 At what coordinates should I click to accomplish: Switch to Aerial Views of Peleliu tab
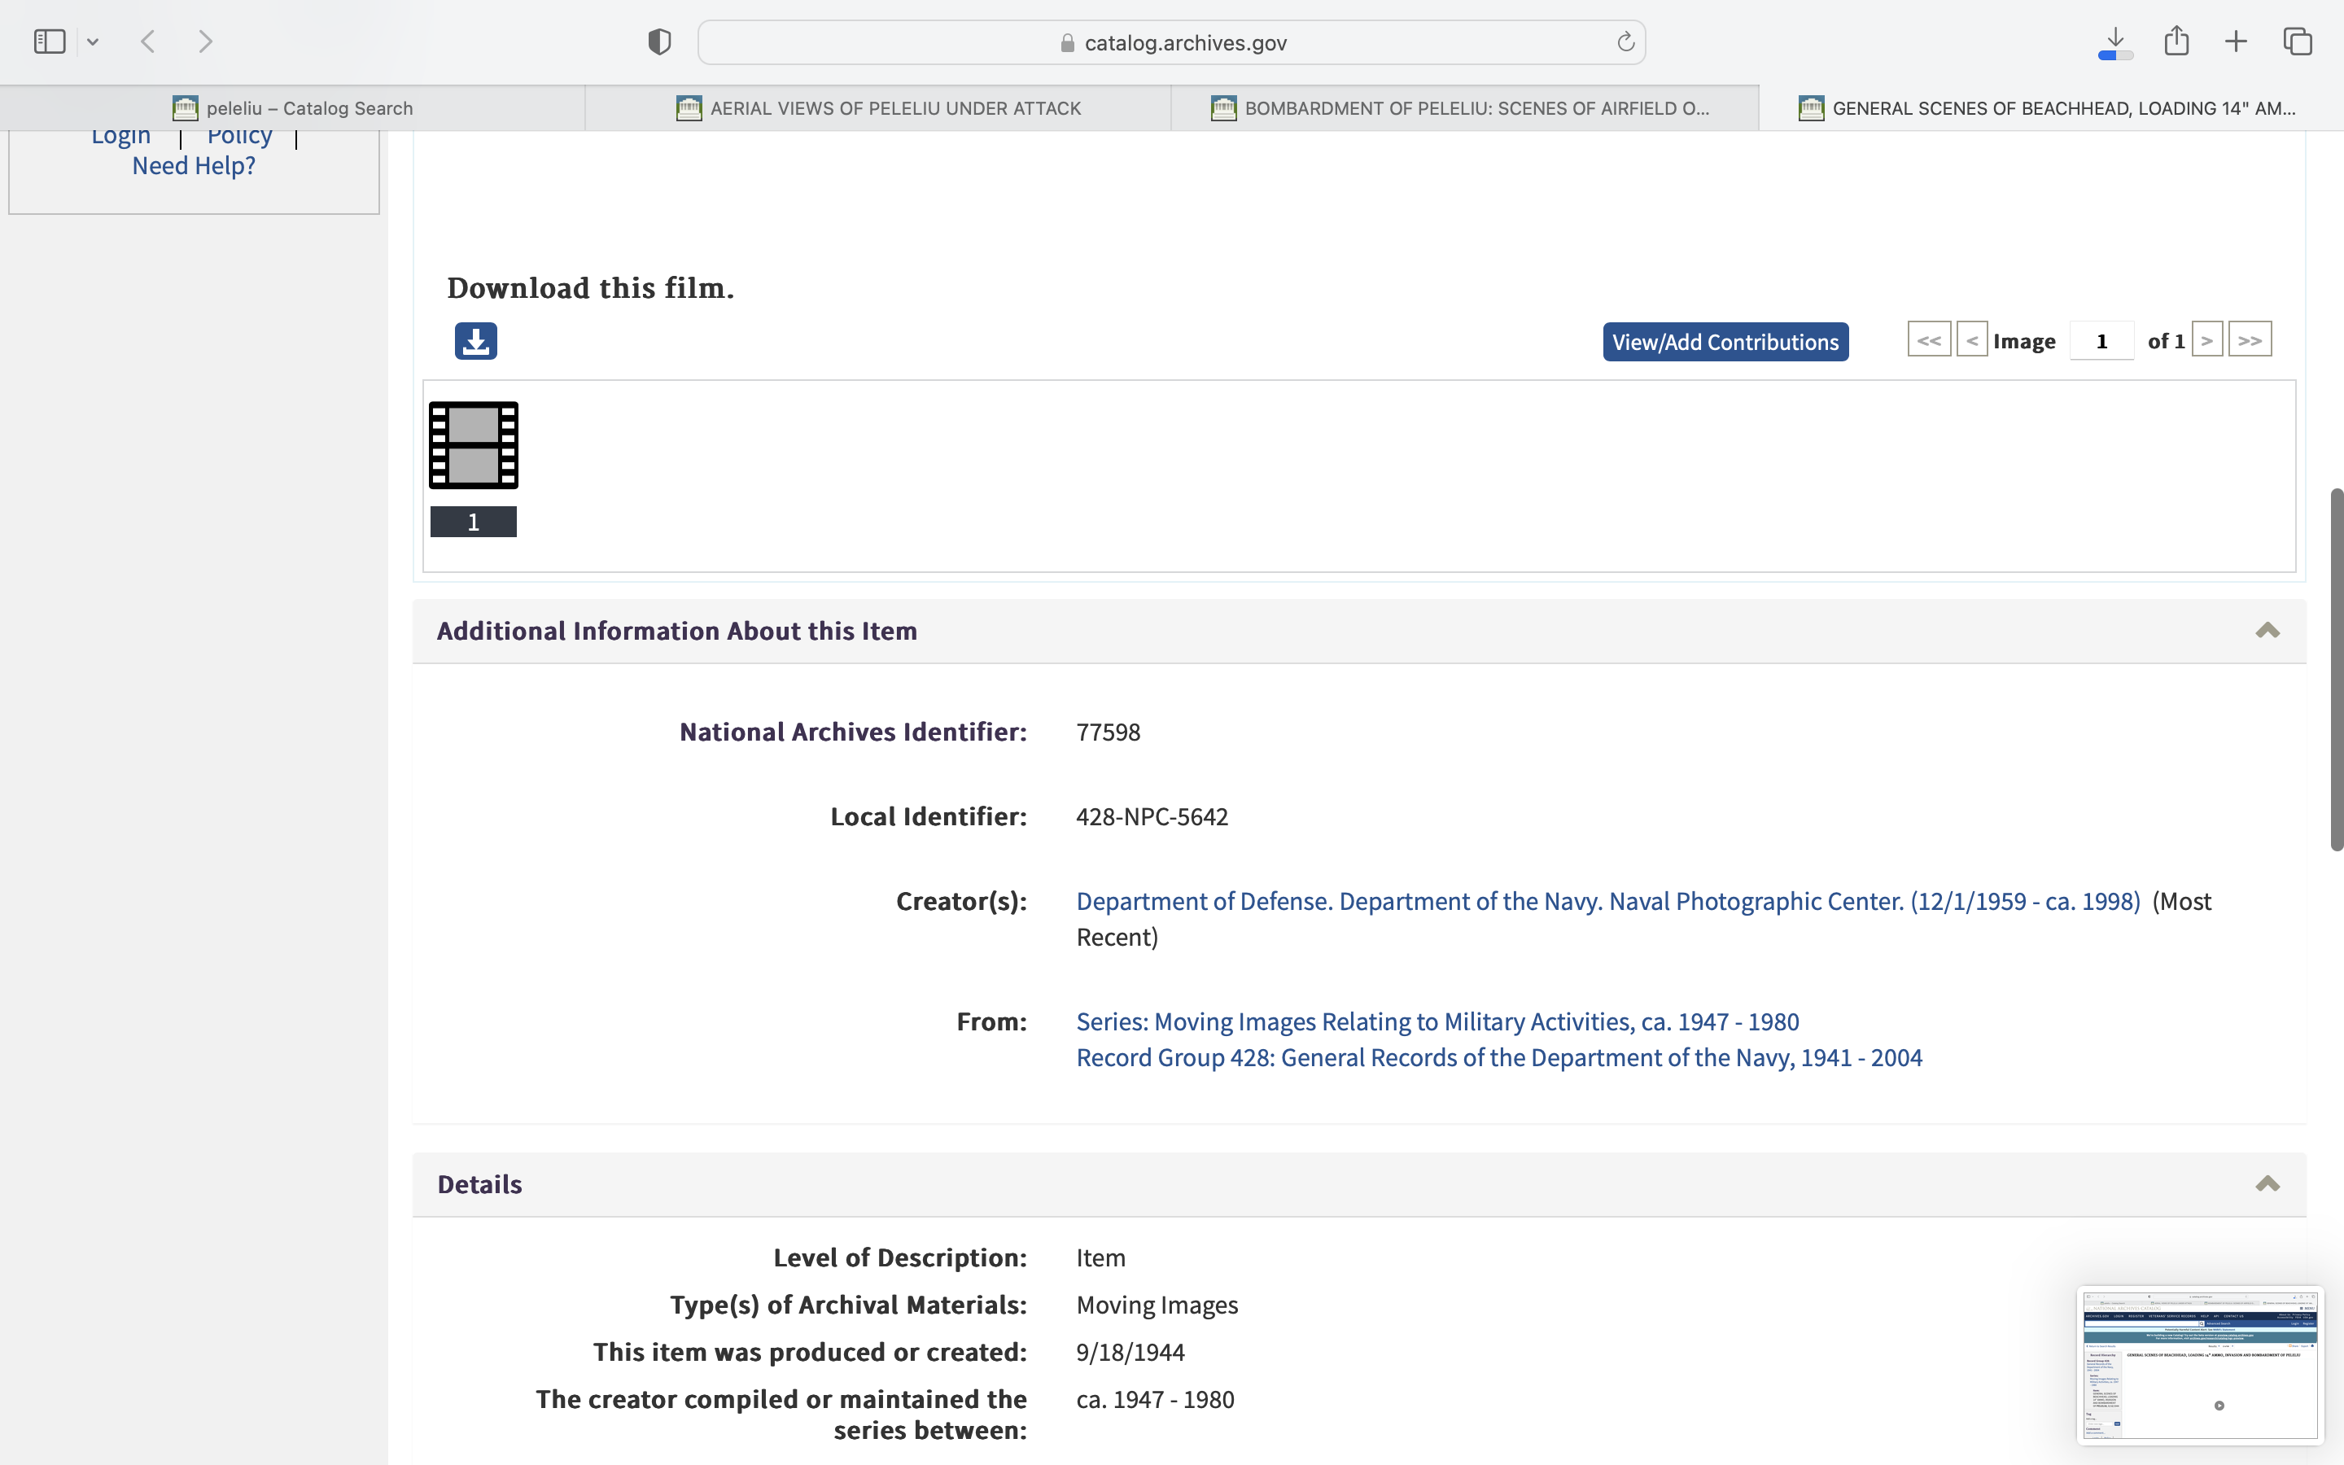pyautogui.click(x=877, y=108)
